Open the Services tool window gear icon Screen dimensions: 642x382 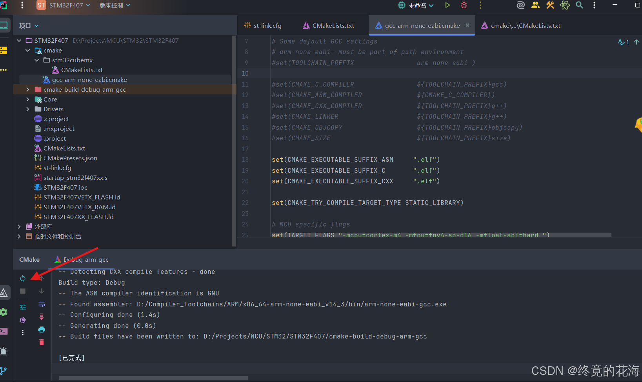point(4,312)
